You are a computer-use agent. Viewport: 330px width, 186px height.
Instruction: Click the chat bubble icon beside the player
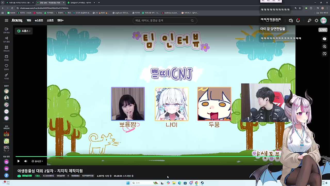pos(324,39)
